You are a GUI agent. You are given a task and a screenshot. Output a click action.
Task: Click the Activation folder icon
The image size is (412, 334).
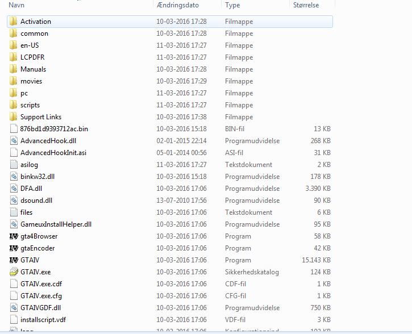tap(14, 22)
